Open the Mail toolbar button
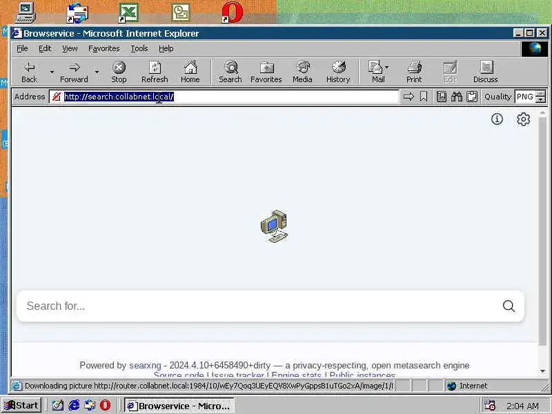 click(378, 72)
